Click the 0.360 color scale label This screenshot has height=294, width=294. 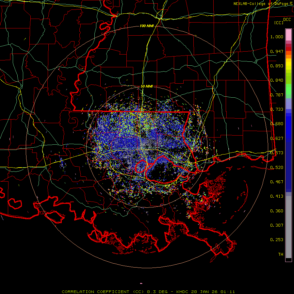coord(277,211)
